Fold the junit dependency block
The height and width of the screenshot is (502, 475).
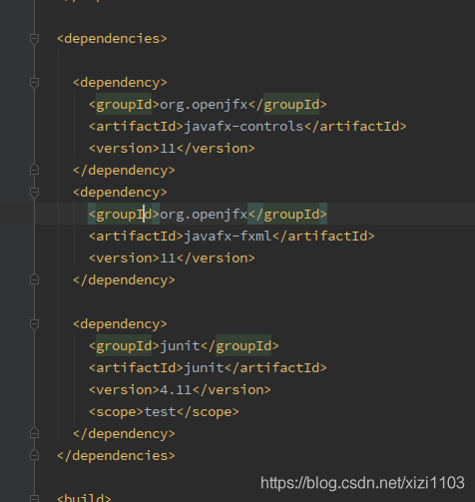pos(34,324)
